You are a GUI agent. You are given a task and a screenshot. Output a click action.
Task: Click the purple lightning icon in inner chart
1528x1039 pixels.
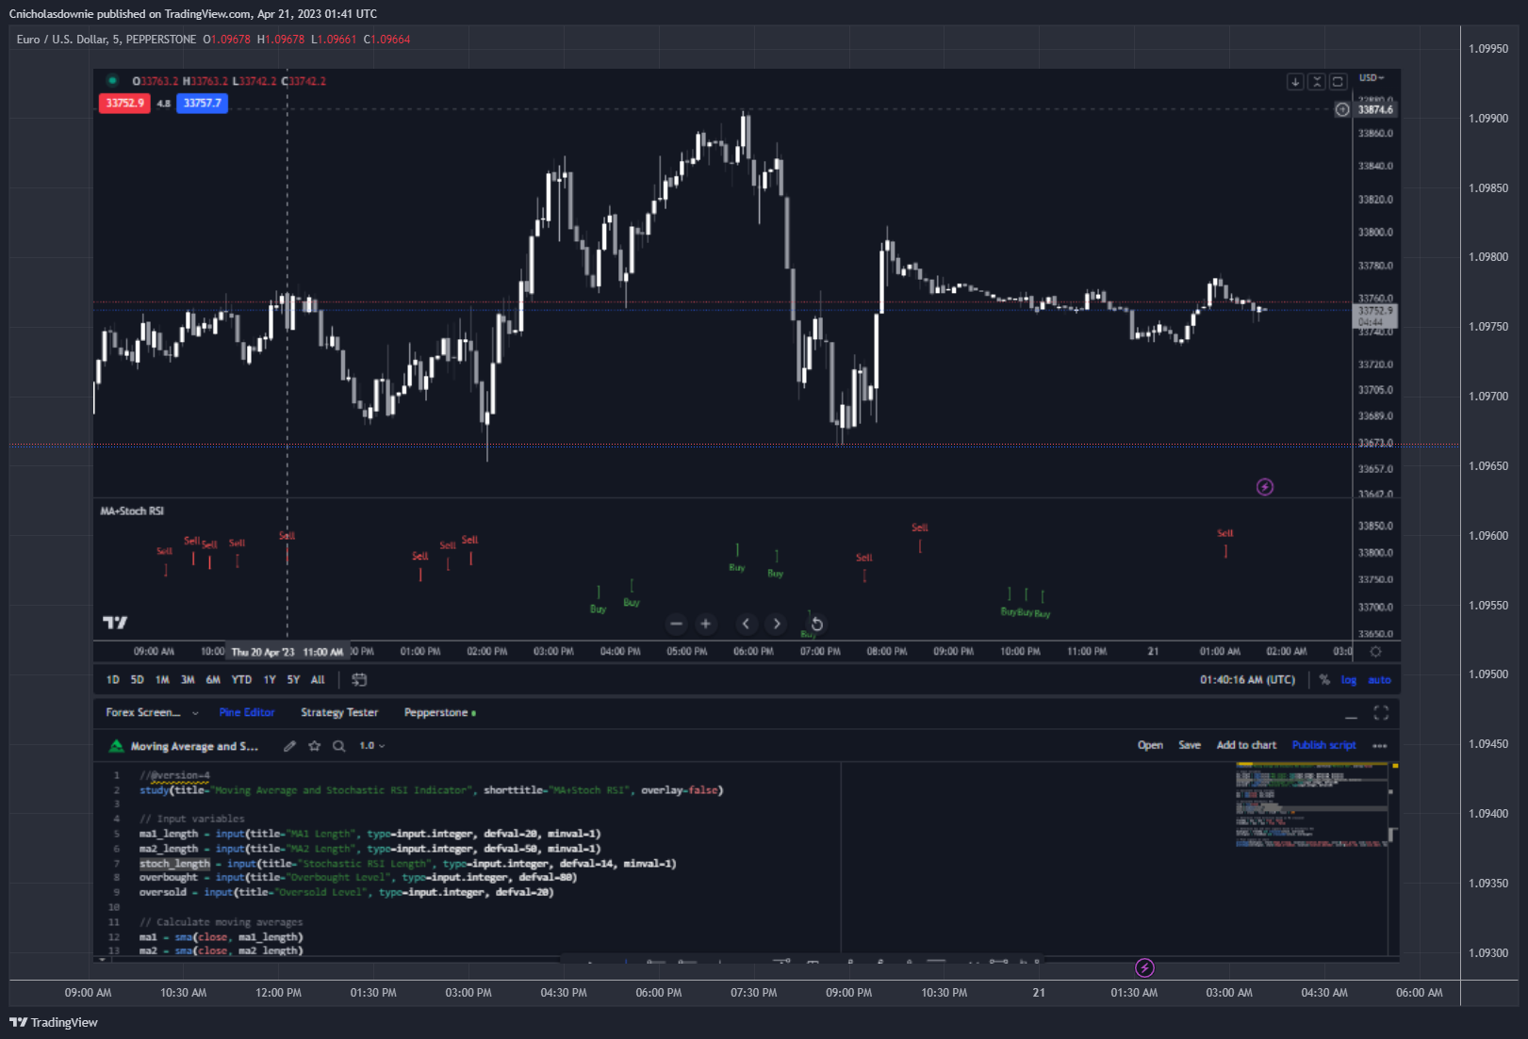(x=1265, y=487)
